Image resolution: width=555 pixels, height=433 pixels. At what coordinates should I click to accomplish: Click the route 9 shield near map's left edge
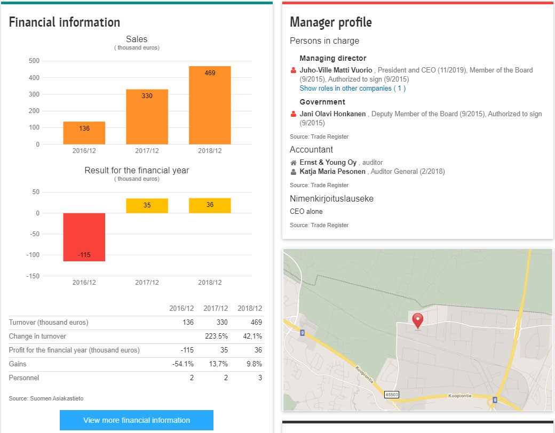[302, 333]
